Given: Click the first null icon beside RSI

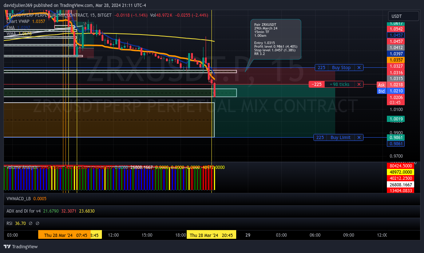Looking at the screenshot, I should [31, 223].
